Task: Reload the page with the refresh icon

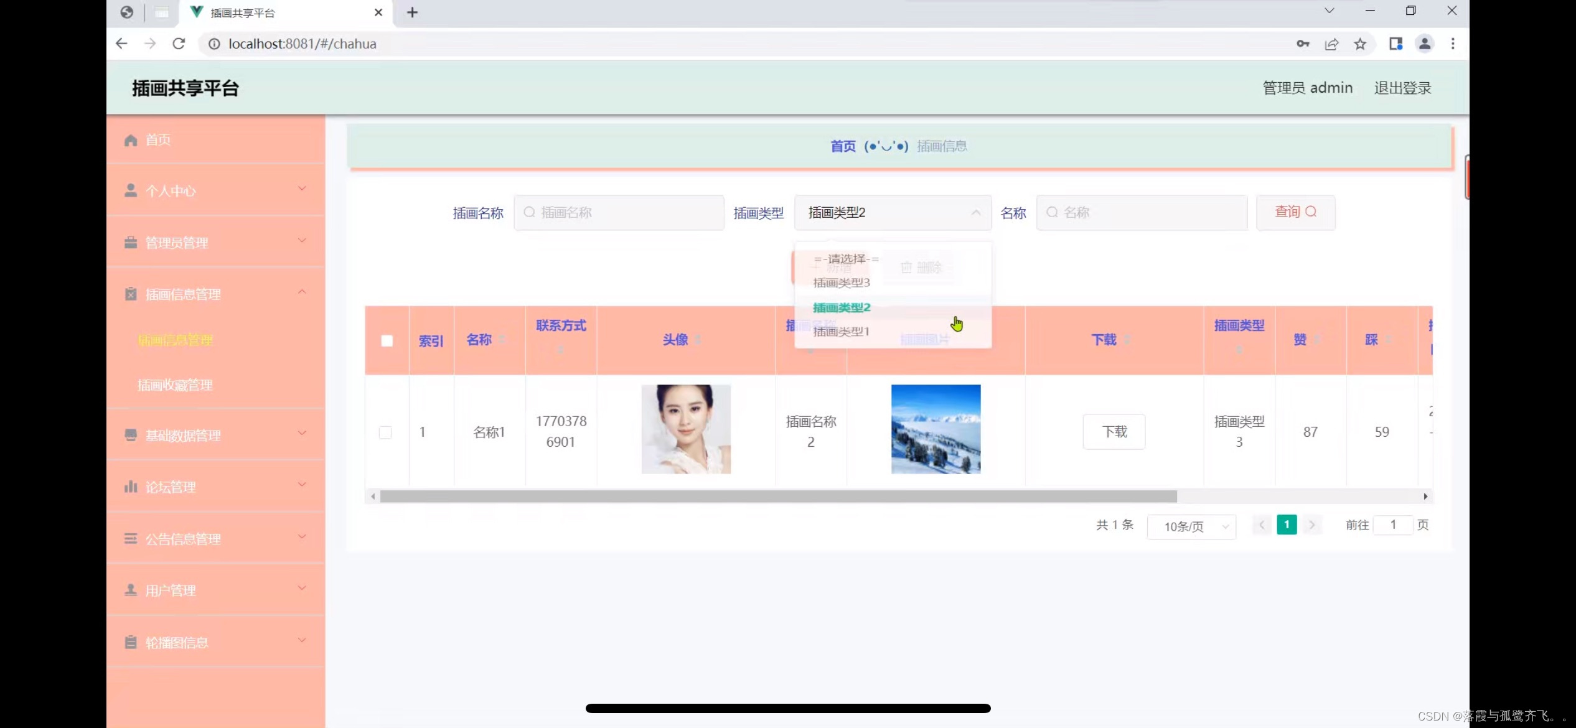Action: (x=179, y=44)
